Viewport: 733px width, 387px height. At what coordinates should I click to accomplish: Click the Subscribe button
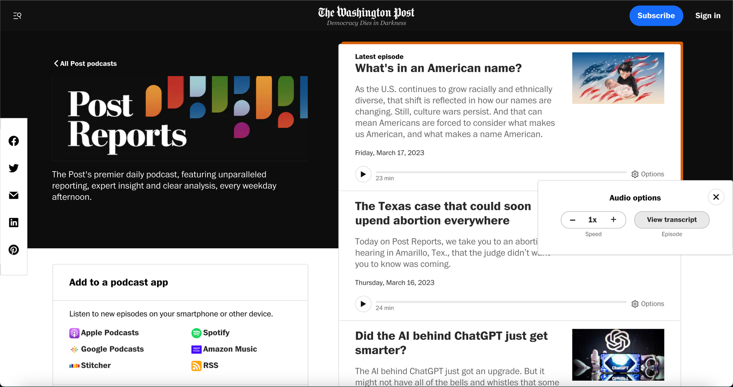pyautogui.click(x=656, y=16)
